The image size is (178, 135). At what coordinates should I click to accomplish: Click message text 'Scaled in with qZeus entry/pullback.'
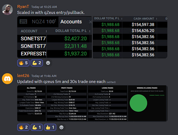(x=51, y=12)
